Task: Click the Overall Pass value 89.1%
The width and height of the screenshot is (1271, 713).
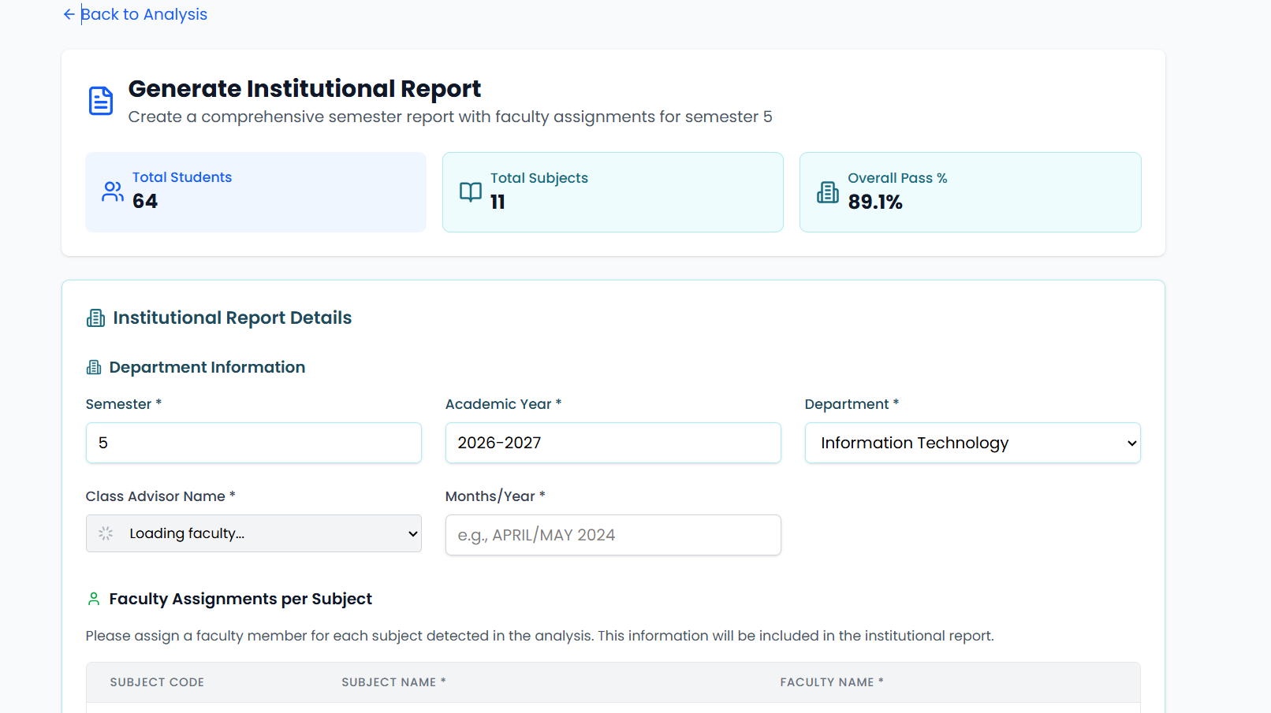Action: click(x=875, y=202)
